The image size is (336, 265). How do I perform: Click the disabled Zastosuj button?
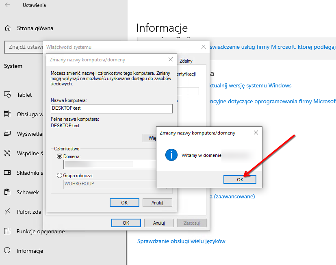point(192,223)
